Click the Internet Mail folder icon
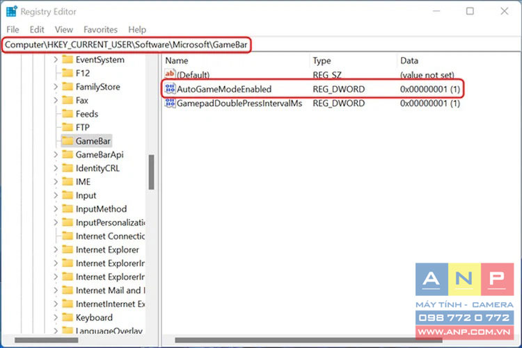This screenshot has height=348, width=522. point(68,290)
